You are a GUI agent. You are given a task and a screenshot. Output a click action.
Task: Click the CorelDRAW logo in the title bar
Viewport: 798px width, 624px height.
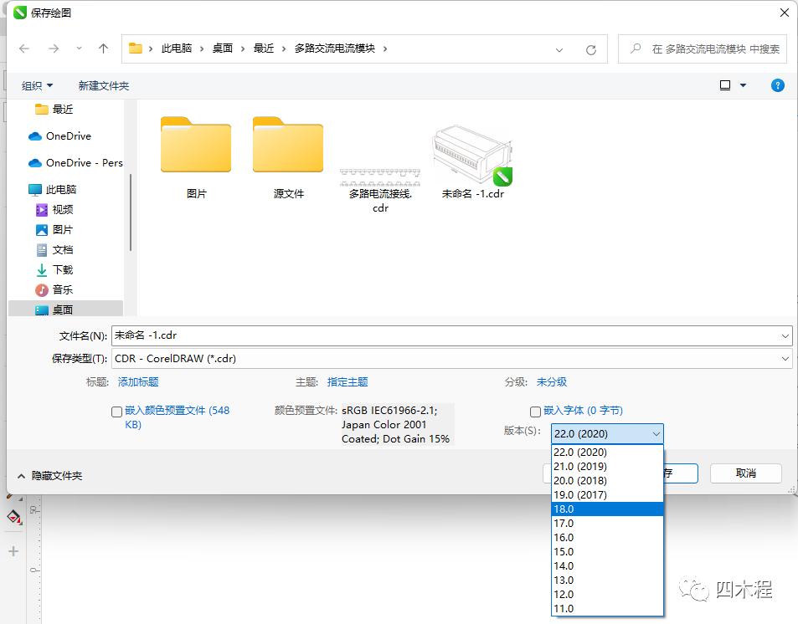coord(18,13)
